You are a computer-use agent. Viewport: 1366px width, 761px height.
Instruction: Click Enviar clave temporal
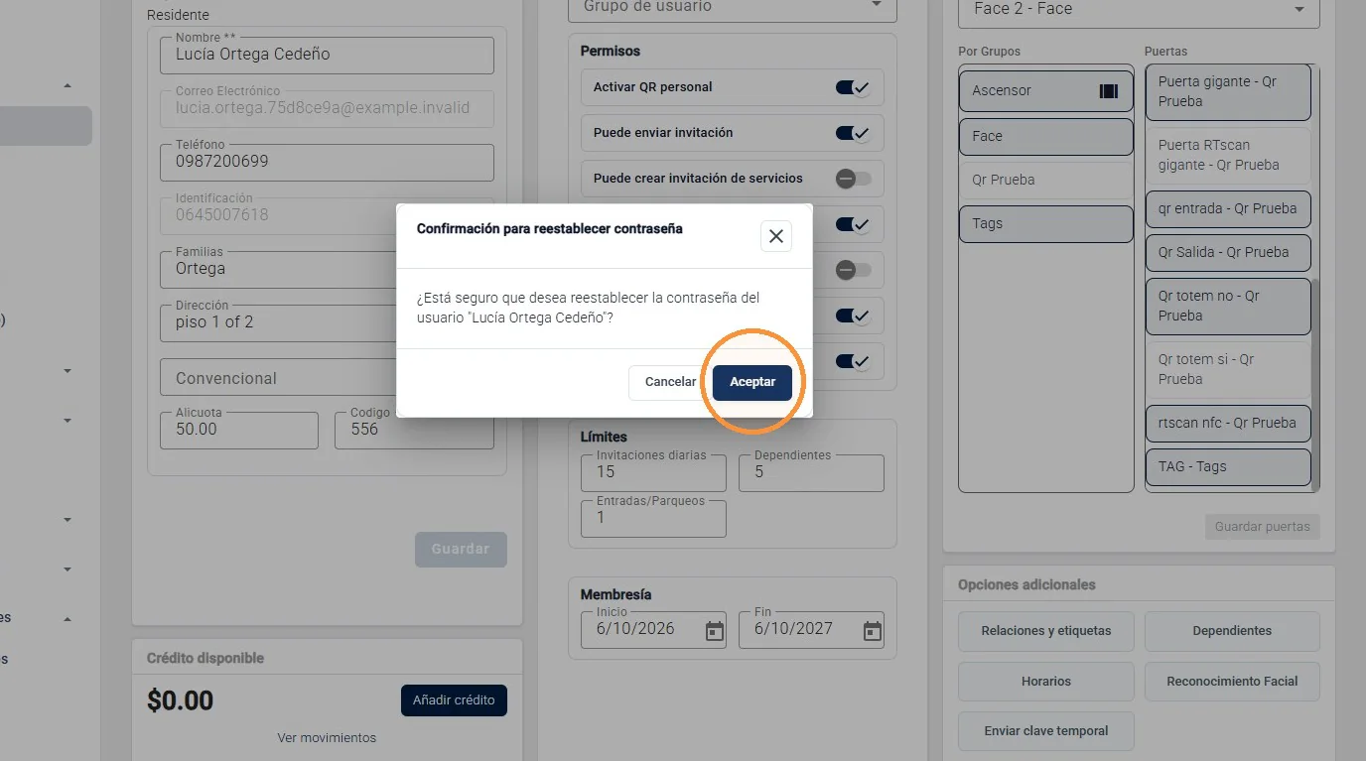click(1045, 731)
